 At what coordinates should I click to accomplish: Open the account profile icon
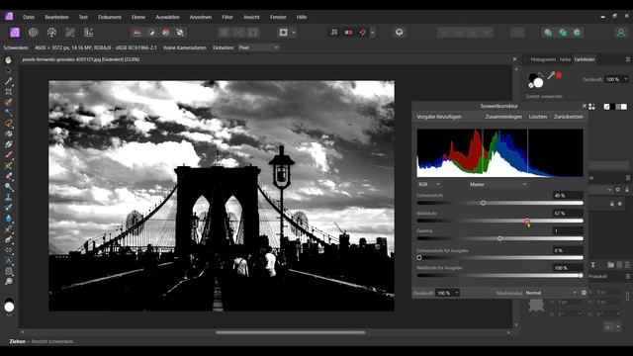click(x=621, y=33)
